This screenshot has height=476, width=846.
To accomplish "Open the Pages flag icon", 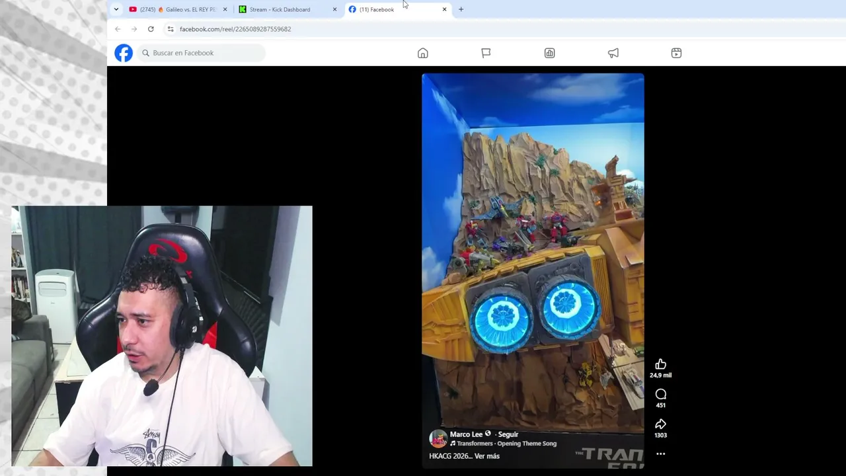I will (486, 53).
